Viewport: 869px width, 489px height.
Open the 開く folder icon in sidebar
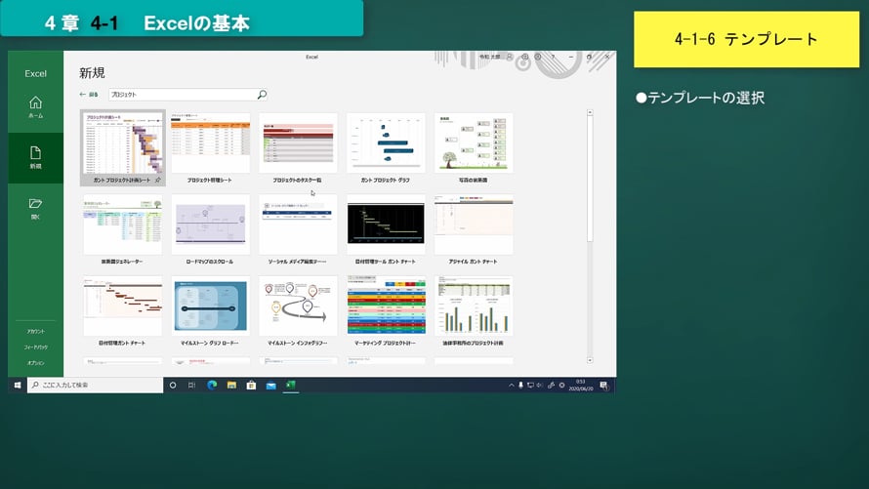click(35, 208)
